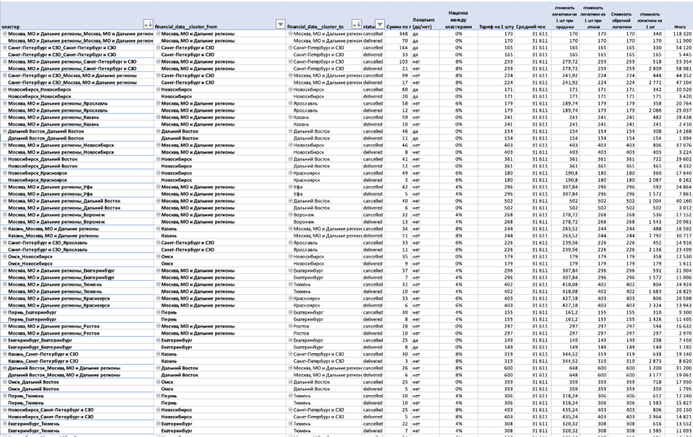Select the logistics cost cell 2 964
The image size is (693, 437).
(650, 417)
